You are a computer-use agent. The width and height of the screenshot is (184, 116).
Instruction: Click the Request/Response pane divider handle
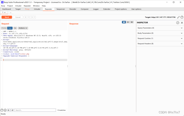pos(68,66)
